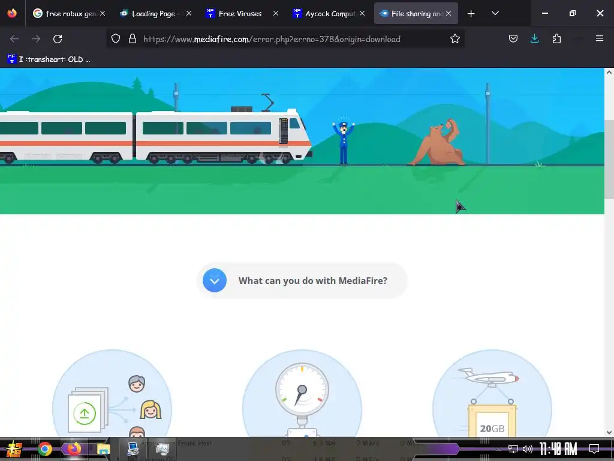This screenshot has width=614, height=461.
Task: Open the Start menu on taskbar
Action: [13, 449]
